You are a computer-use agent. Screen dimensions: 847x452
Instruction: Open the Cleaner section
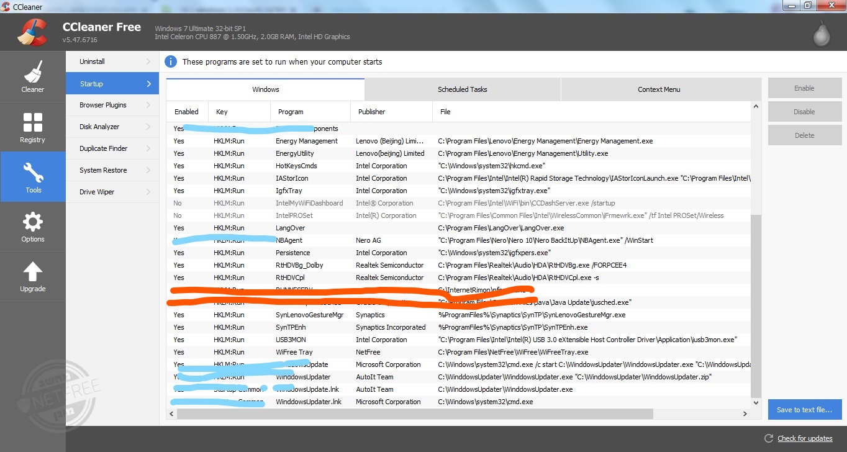(x=32, y=77)
